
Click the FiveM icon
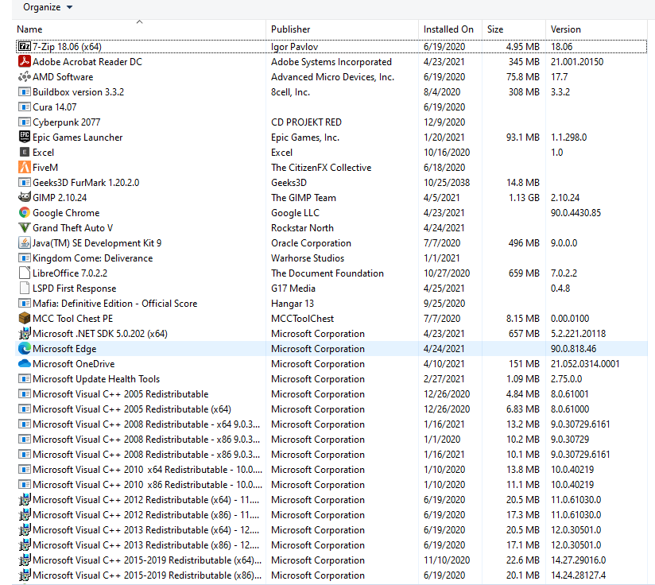pyautogui.click(x=25, y=167)
